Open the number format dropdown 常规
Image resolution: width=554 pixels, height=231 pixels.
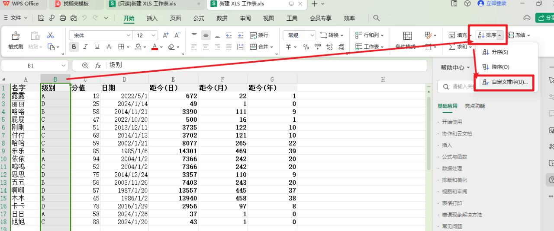pyautogui.click(x=300, y=35)
